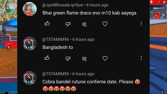Open replies for the draco evo comment
This screenshot has height=94, width=167.
click(x=84, y=25)
